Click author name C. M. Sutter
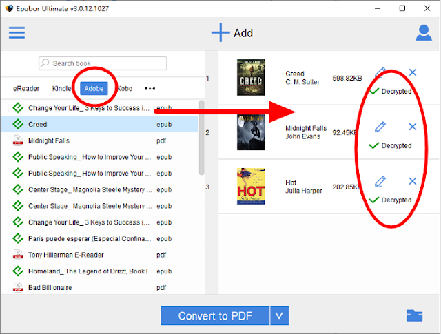Screen dimensions: 441x334 click(302, 82)
